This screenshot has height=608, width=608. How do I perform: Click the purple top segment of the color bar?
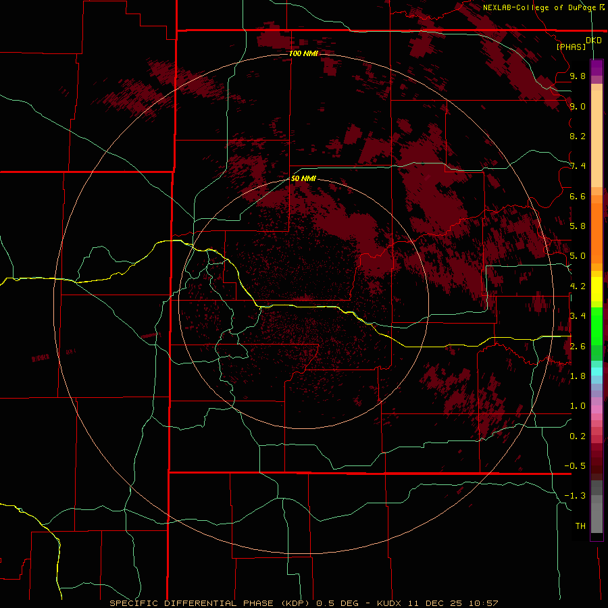pyautogui.click(x=597, y=68)
